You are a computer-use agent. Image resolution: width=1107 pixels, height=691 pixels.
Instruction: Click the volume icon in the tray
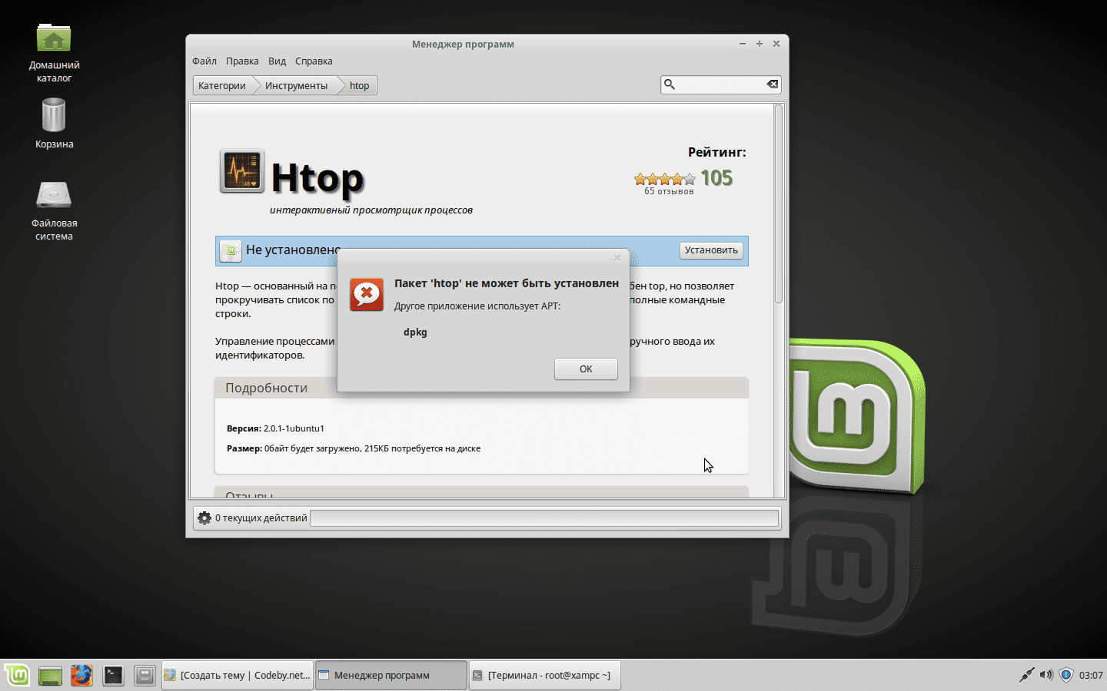pos(1045,676)
